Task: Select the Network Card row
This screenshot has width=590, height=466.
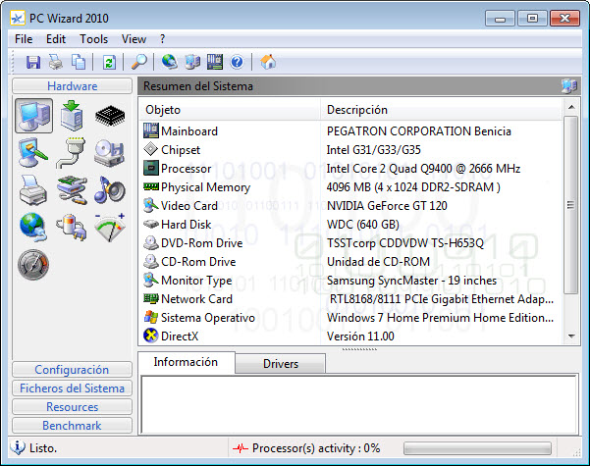Action: (x=351, y=299)
